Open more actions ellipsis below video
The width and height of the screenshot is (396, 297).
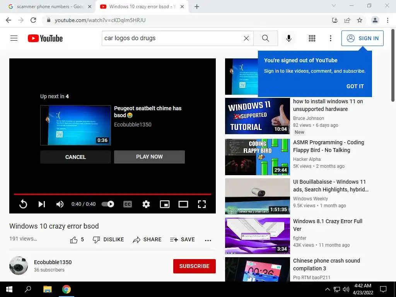208,240
